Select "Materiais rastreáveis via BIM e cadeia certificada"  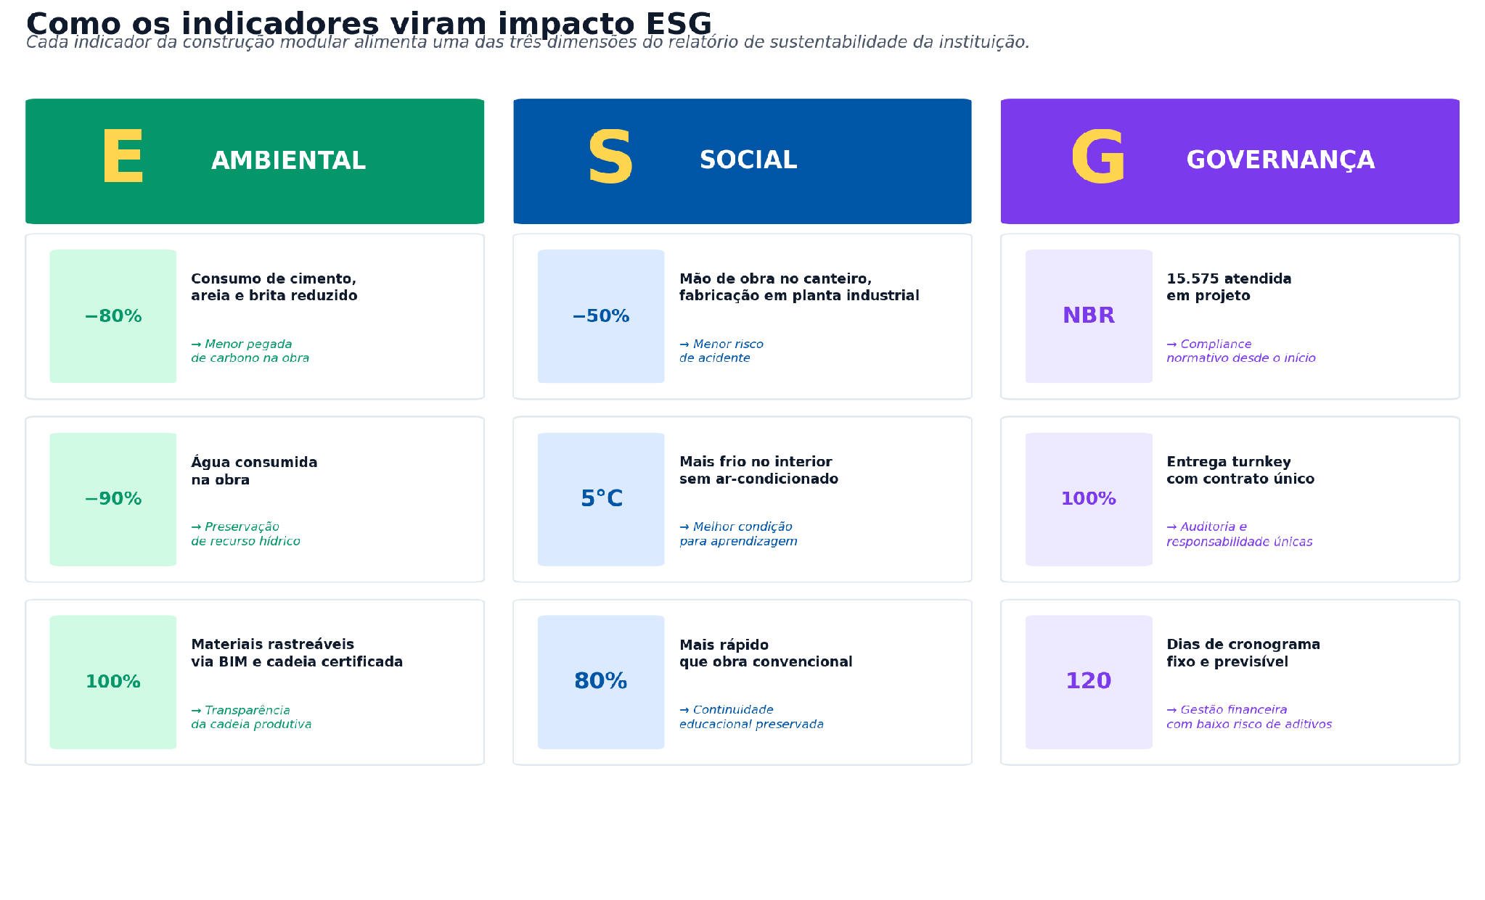point(297,653)
